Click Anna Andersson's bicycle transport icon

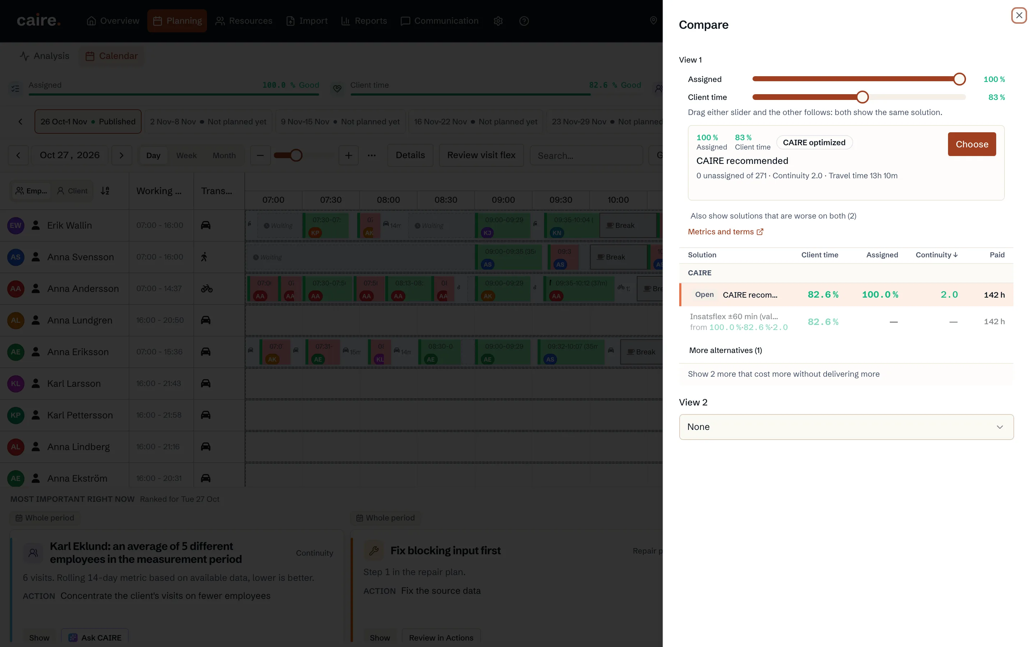click(207, 289)
